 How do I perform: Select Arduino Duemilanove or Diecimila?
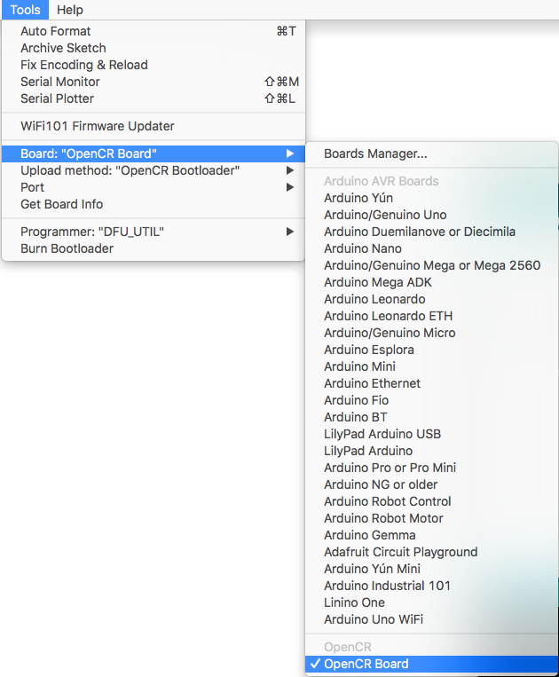pos(431,232)
